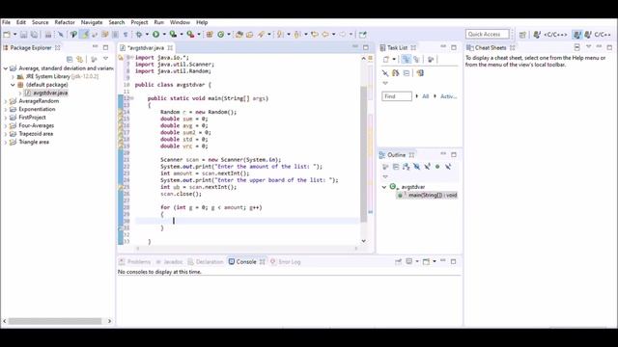Click the Pin Console icon

click(399, 261)
